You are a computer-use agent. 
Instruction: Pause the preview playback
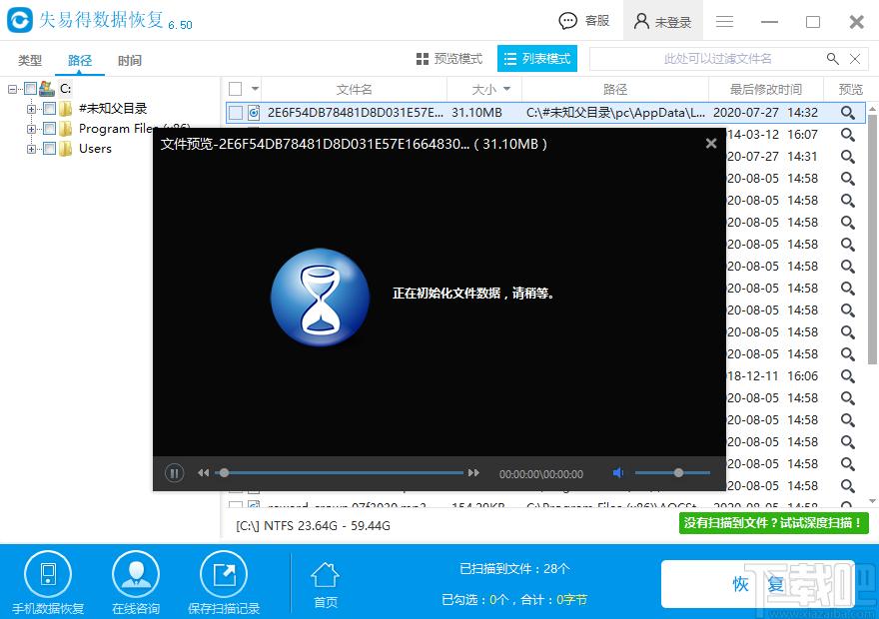175,474
